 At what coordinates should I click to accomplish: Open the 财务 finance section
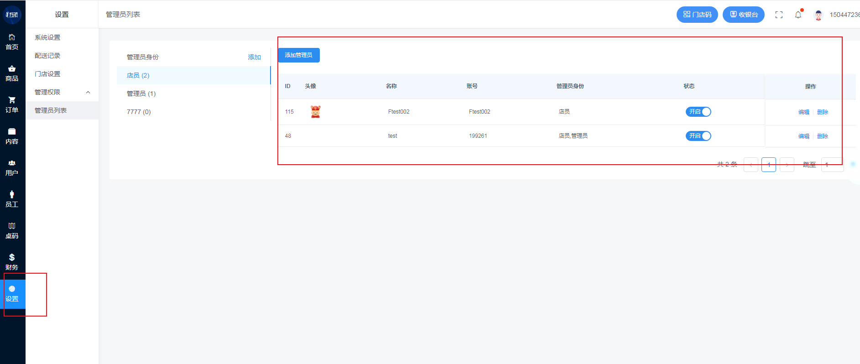coord(12,262)
